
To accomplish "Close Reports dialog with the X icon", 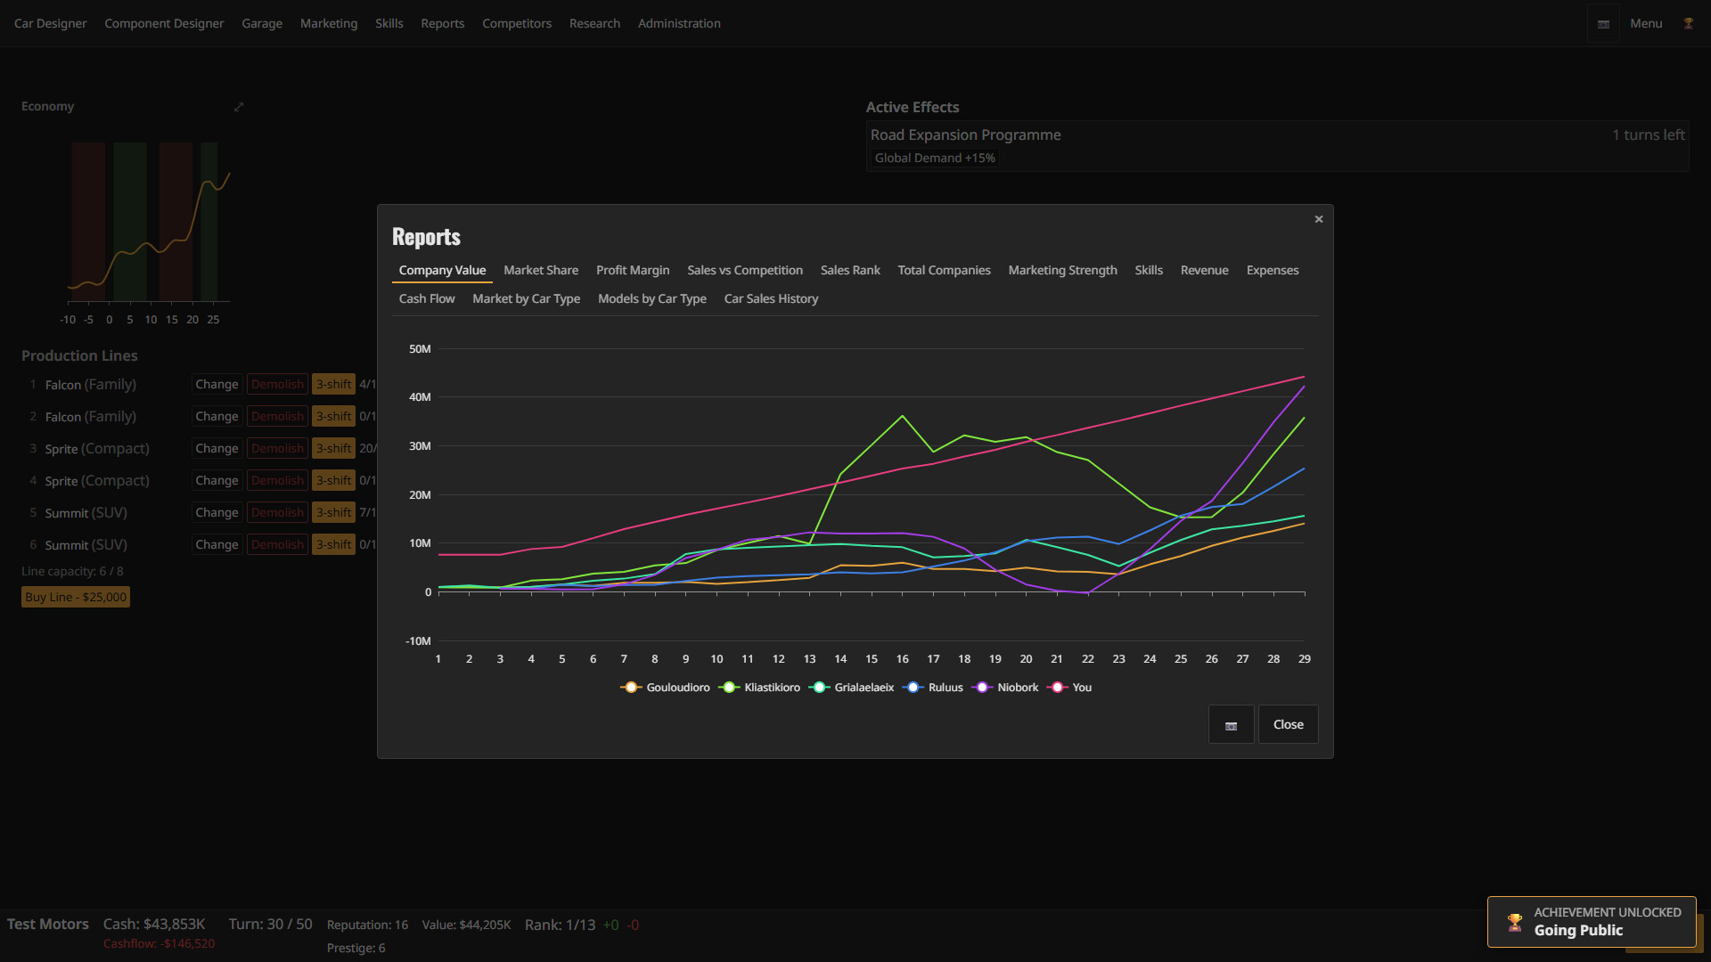I will (x=1319, y=219).
